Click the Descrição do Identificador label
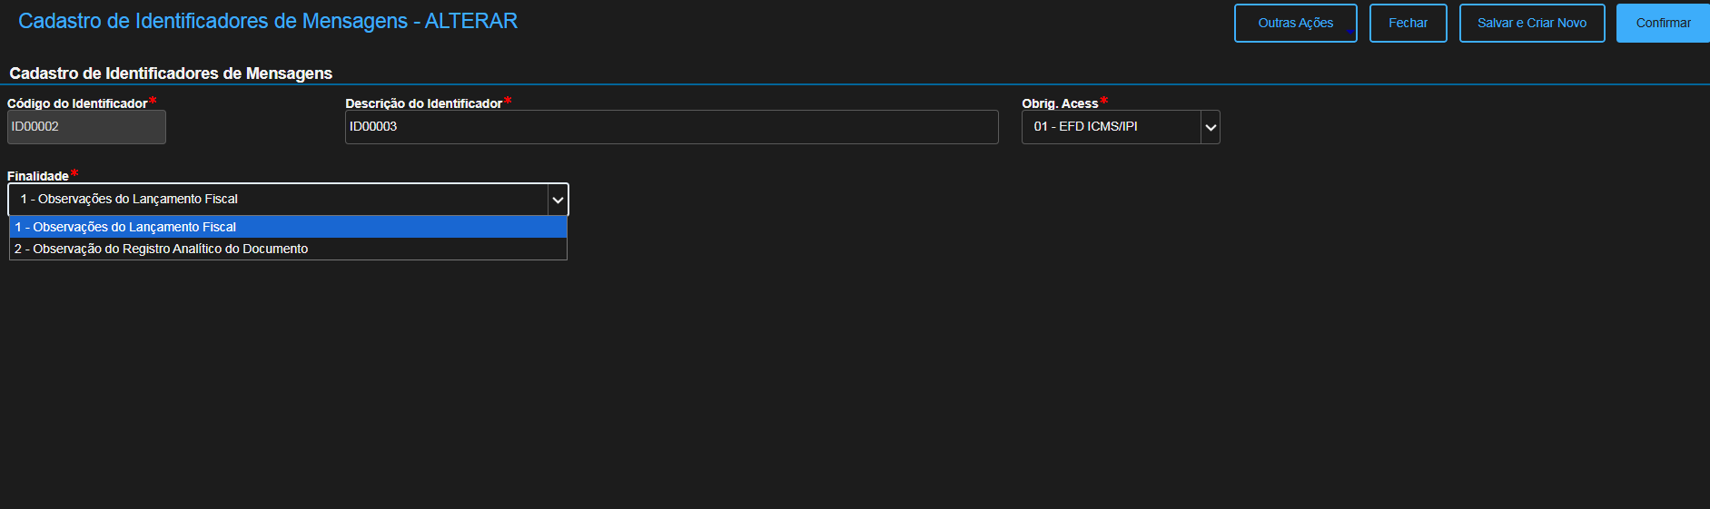Image resolution: width=1710 pixels, height=509 pixels. pyautogui.click(x=423, y=103)
